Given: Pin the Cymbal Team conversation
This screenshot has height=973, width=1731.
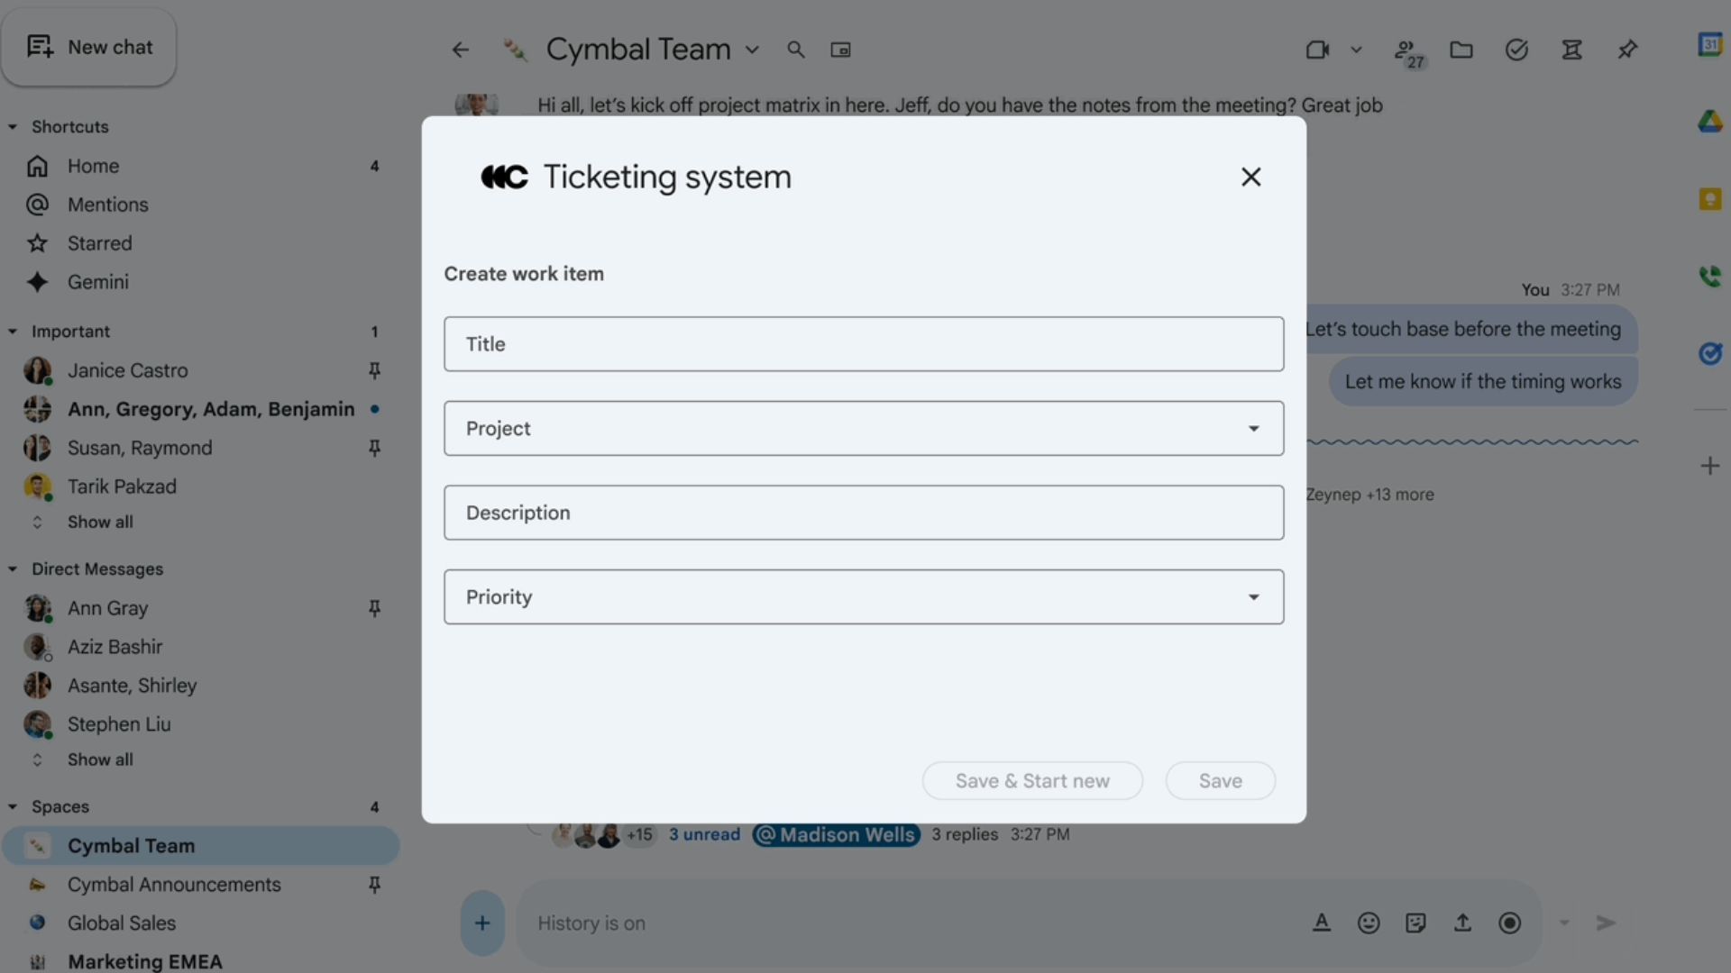Looking at the screenshot, I should click(x=1626, y=50).
